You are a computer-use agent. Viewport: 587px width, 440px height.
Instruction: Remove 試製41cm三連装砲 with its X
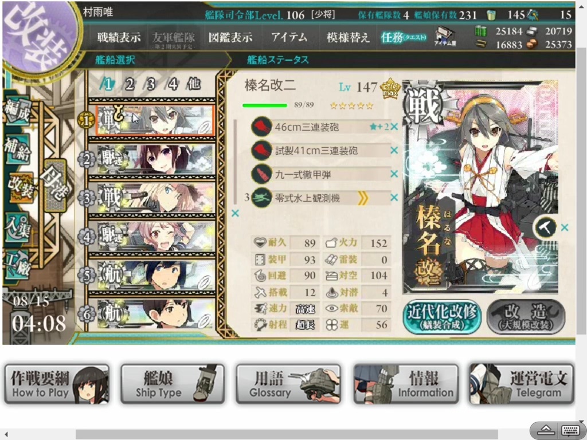[x=394, y=151]
